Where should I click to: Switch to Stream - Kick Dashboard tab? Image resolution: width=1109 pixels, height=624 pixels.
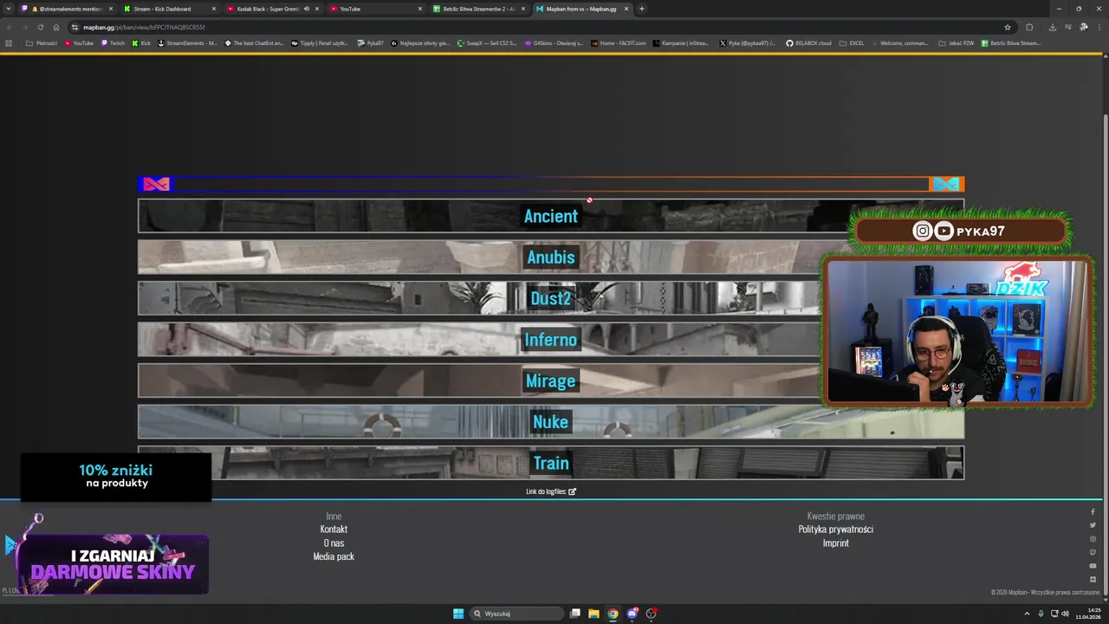tap(170, 9)
